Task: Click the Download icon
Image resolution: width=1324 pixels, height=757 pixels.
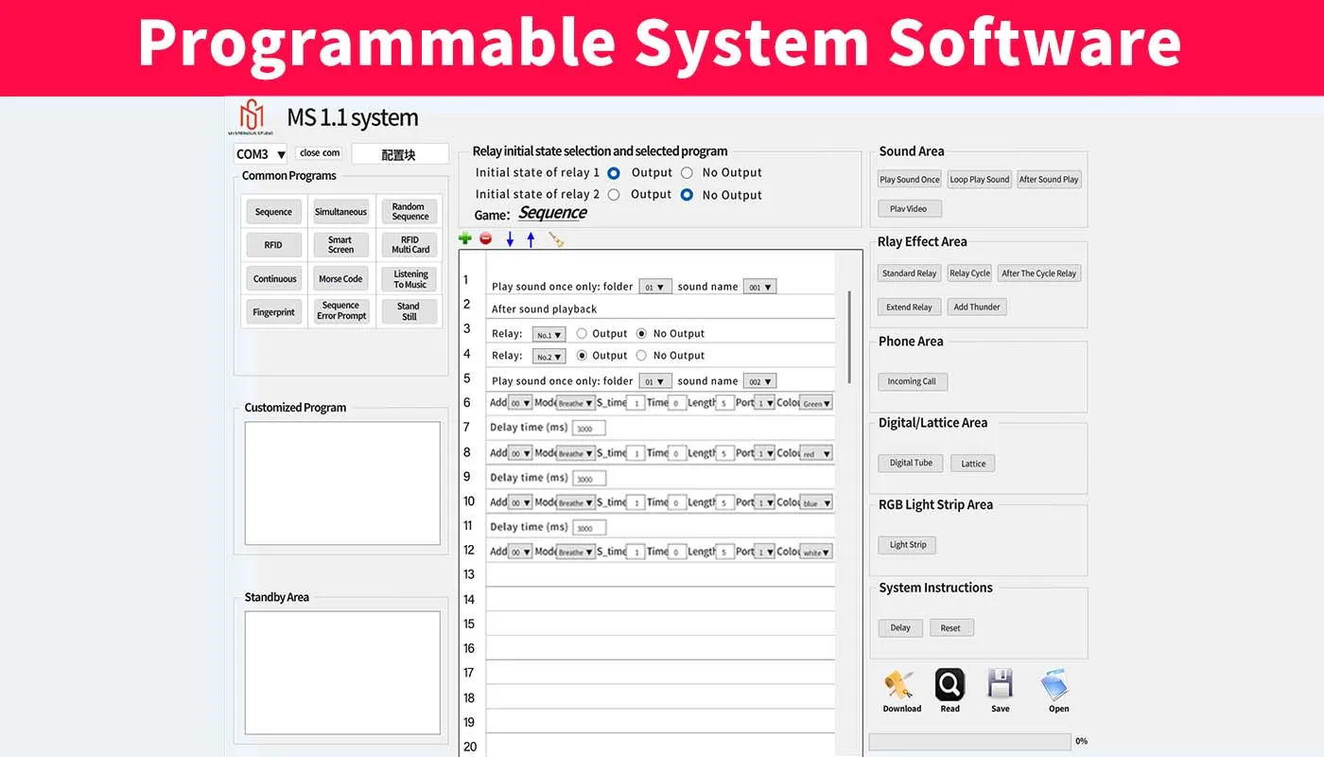Action: tap(901, 685)
